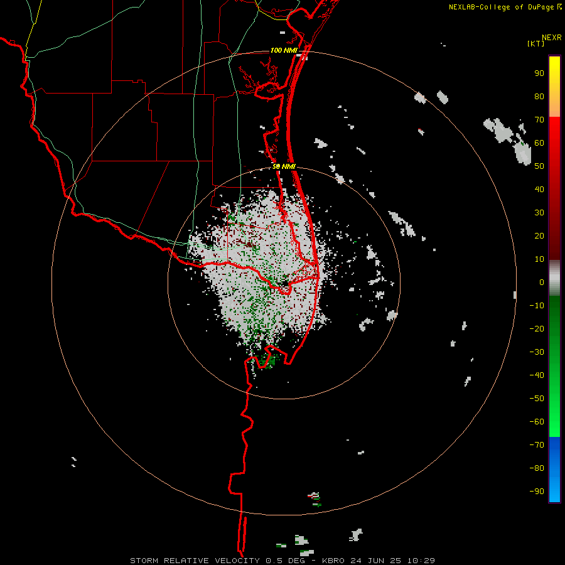The width and height of the screenshot is (565, 565).
Task: Click the KBRO radar site identifier
Action: (334, 561)
